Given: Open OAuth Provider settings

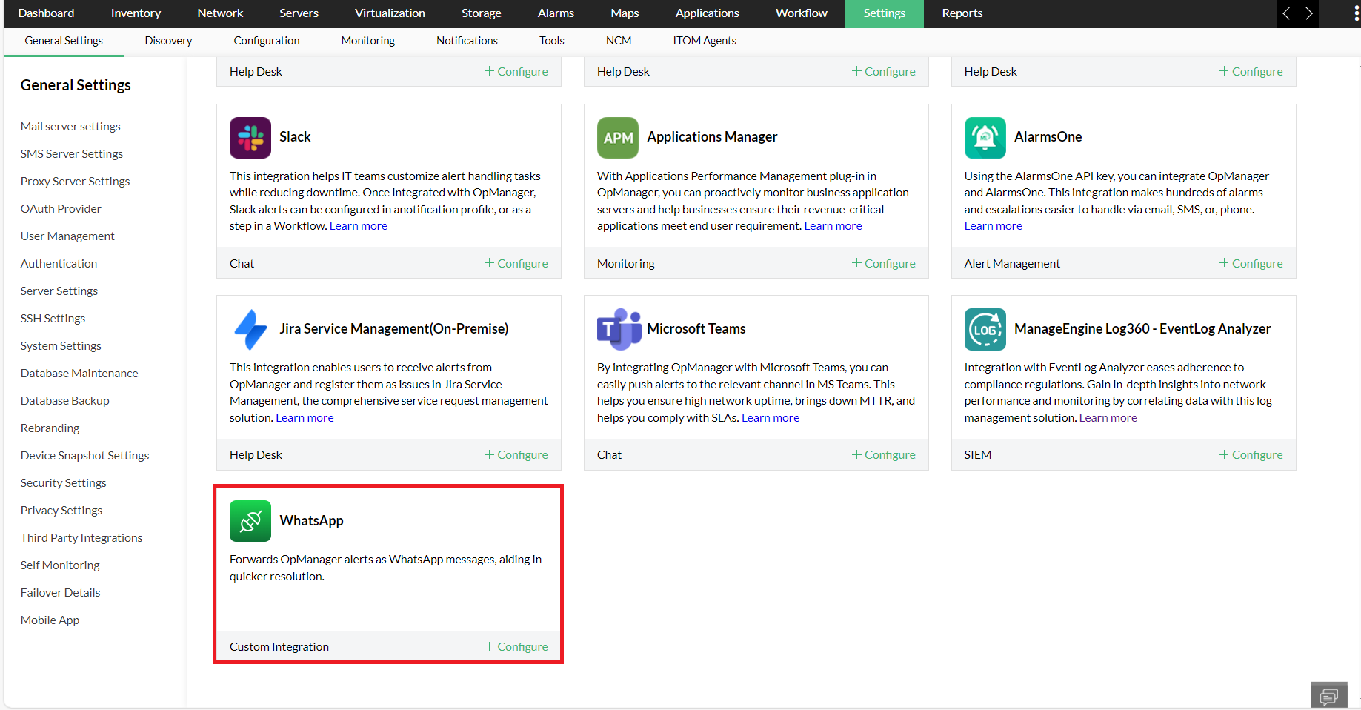Looking at the screenshot, I should 61,209.
